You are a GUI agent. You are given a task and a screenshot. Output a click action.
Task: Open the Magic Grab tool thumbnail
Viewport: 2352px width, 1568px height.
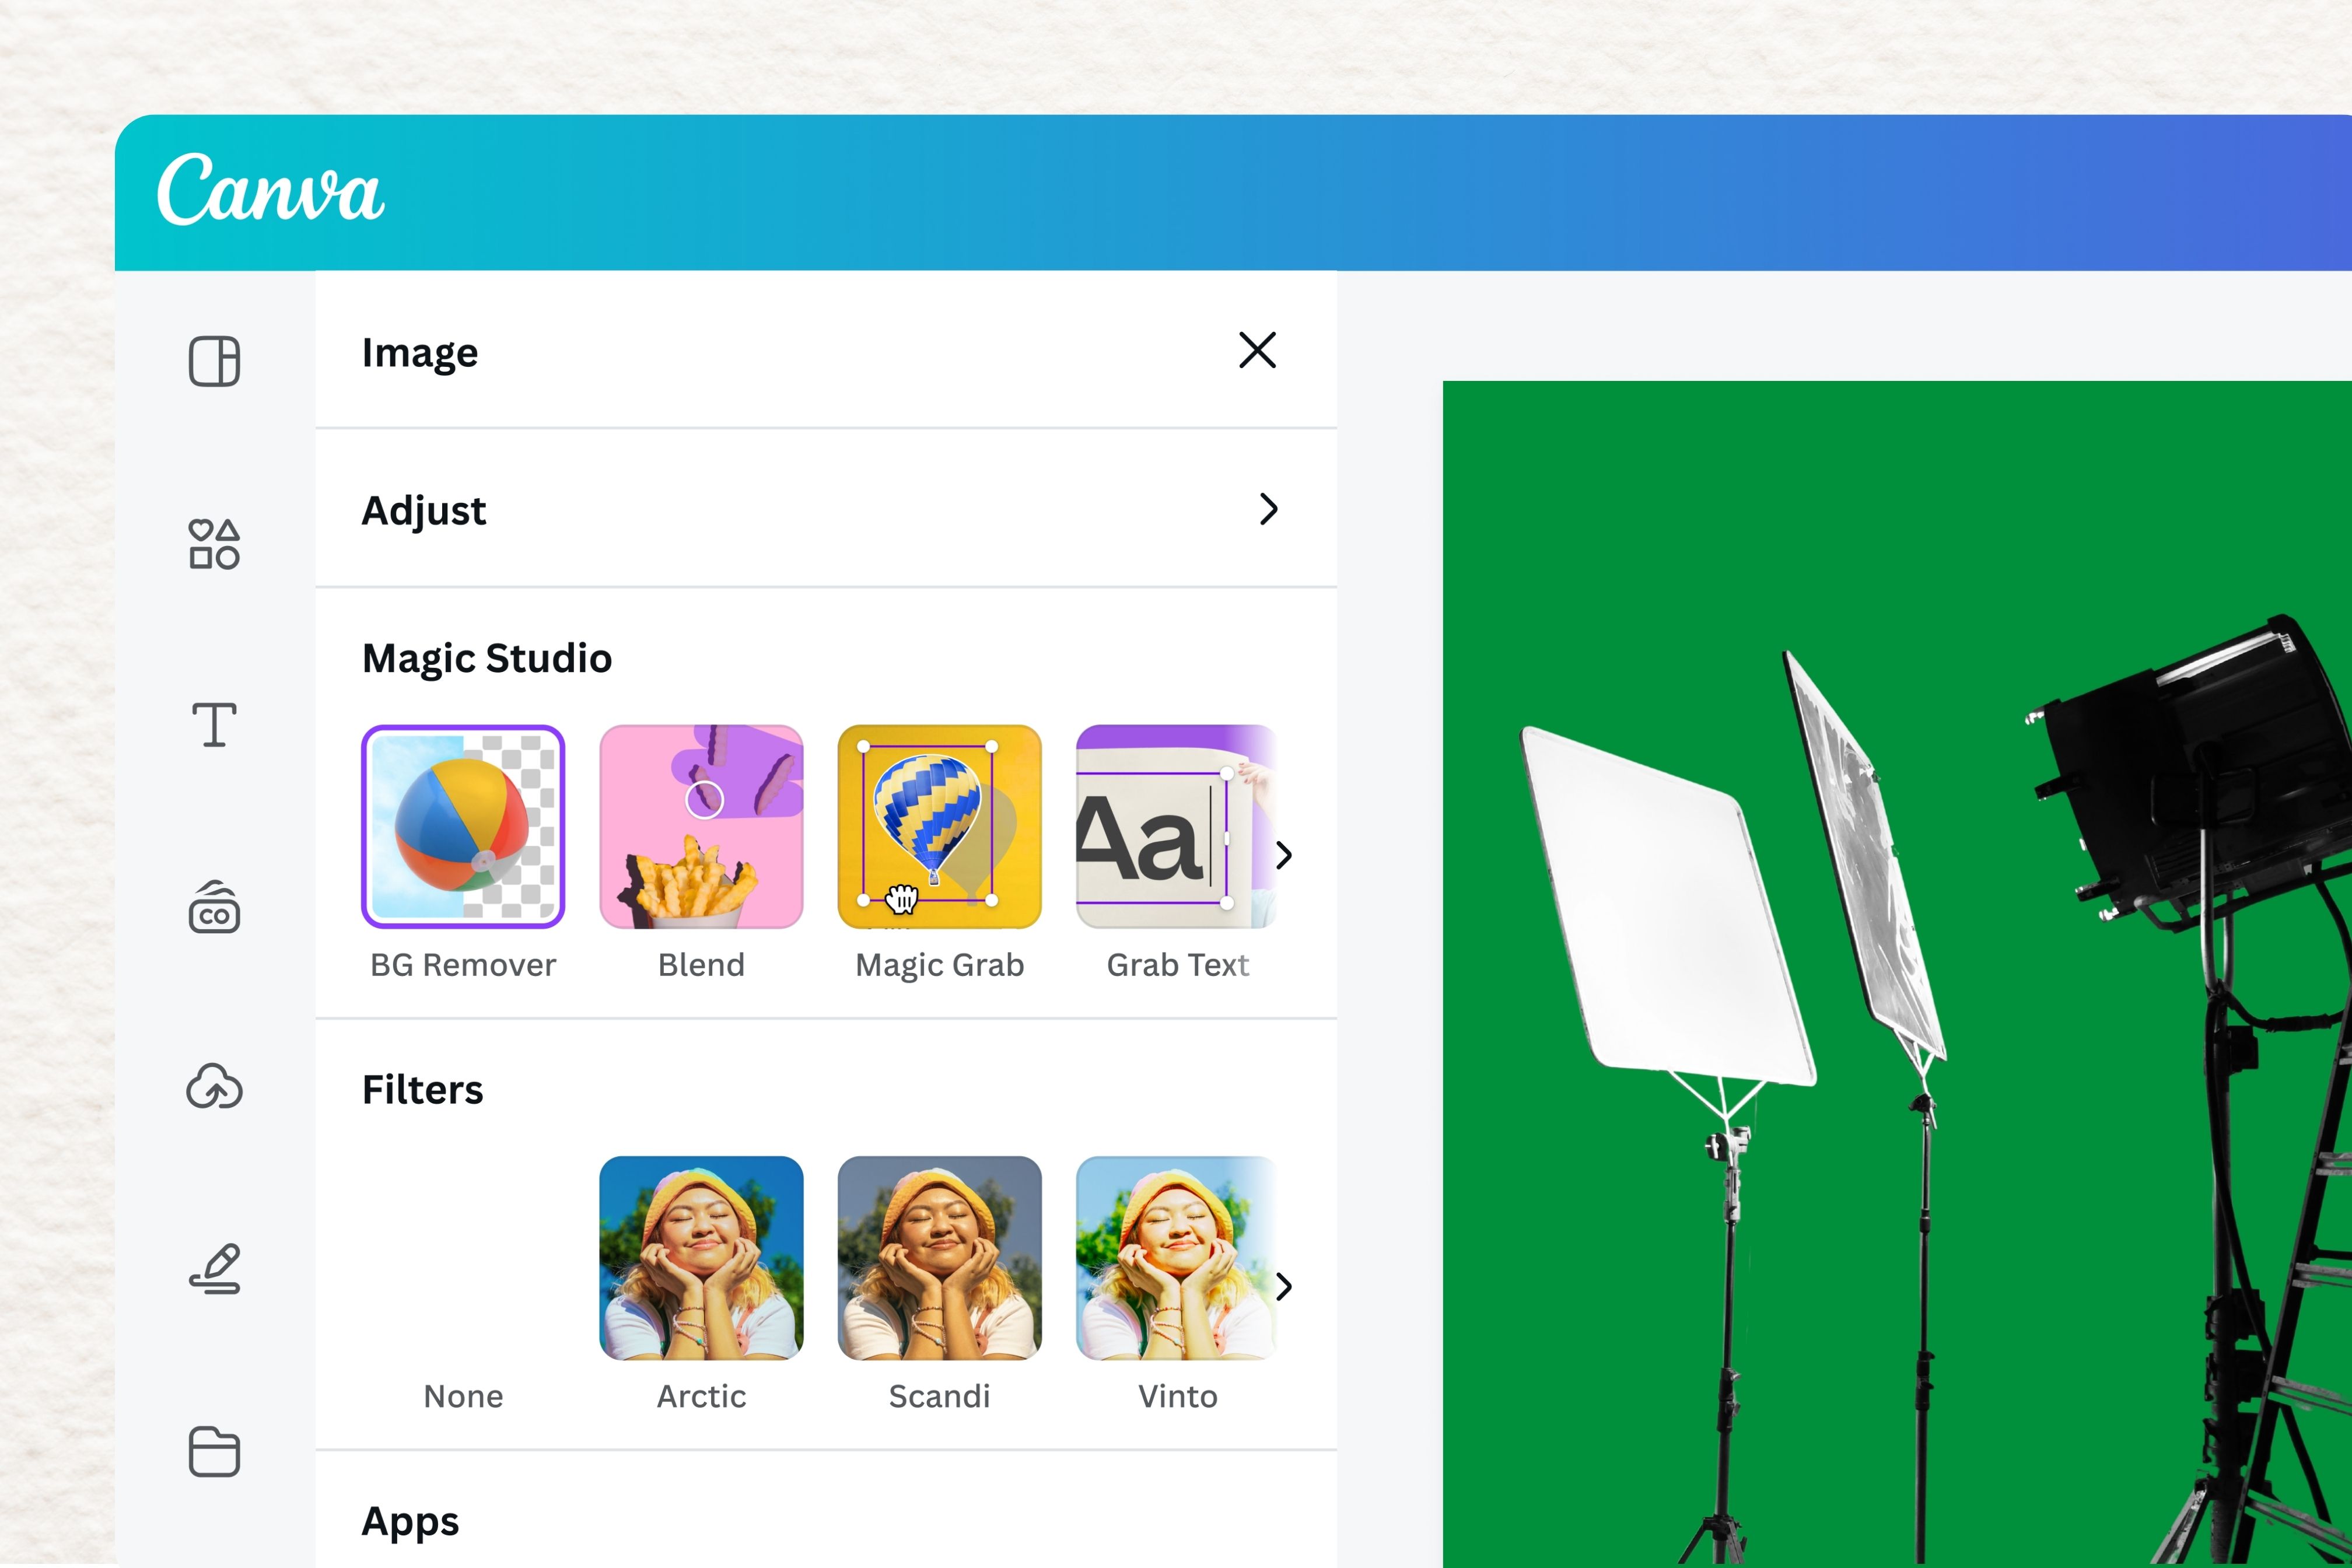(939, 827)
